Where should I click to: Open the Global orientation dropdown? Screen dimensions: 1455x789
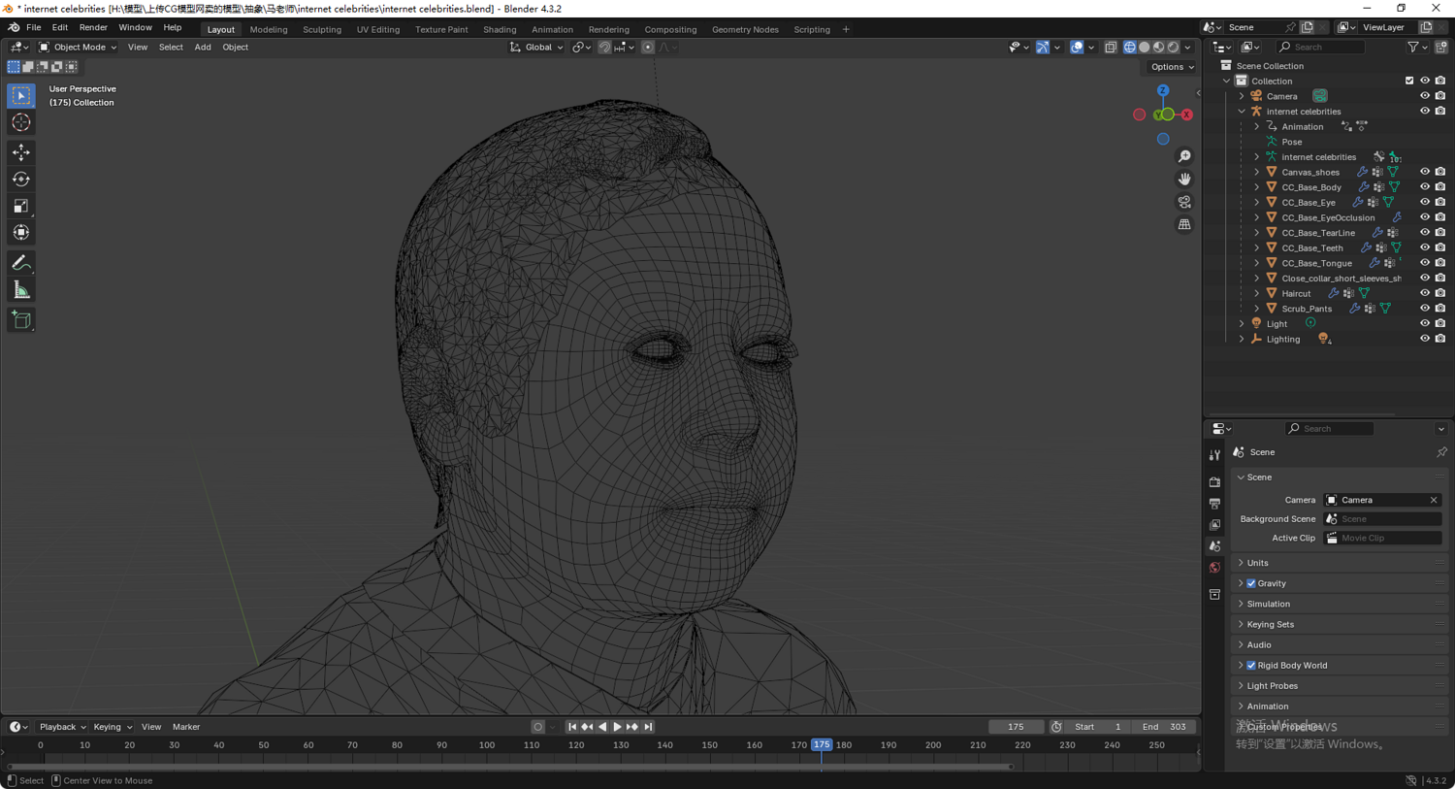pyautogui.click(x=536, y=47)
